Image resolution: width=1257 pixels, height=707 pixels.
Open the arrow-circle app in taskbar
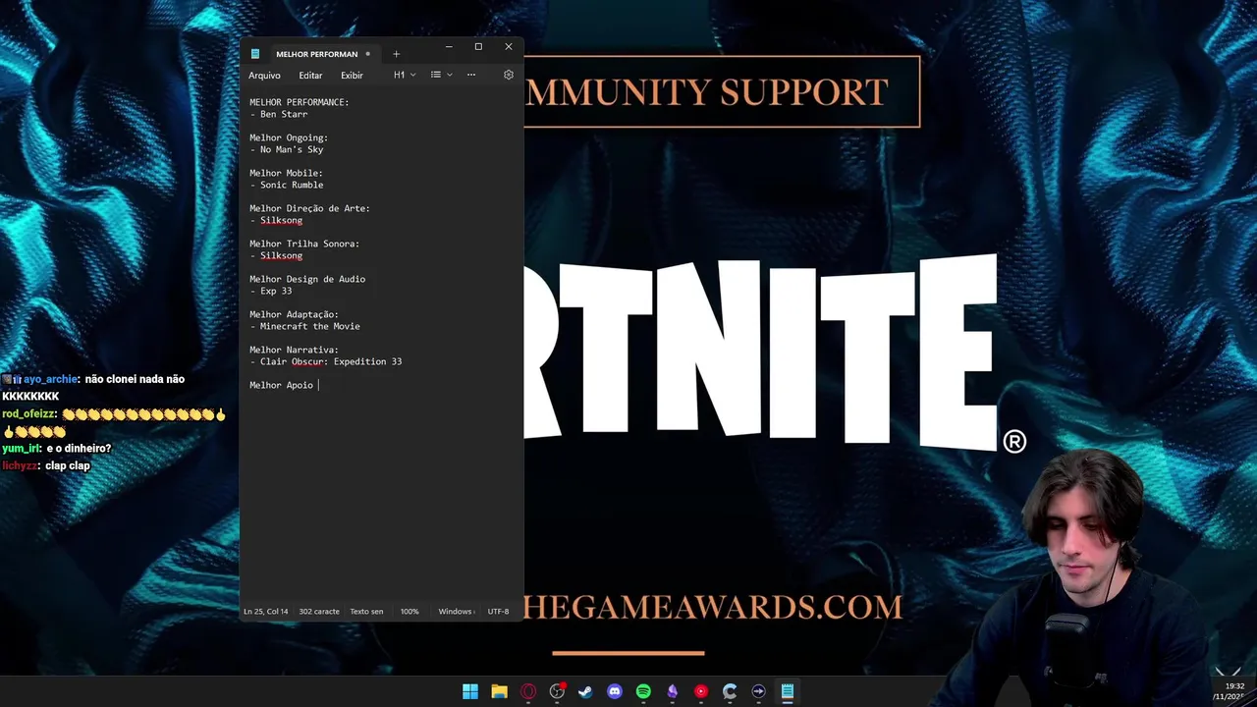point(758,691)
